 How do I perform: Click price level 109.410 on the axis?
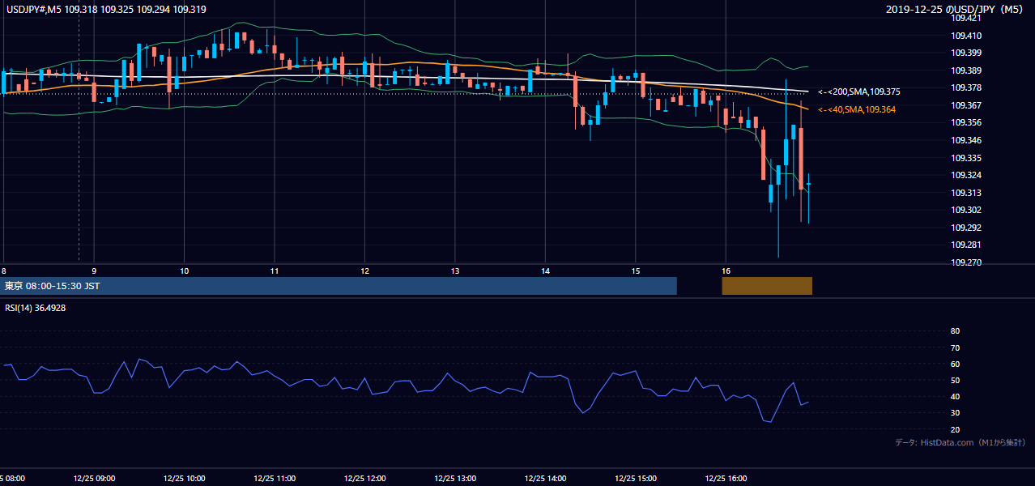(x=966, y=36)
